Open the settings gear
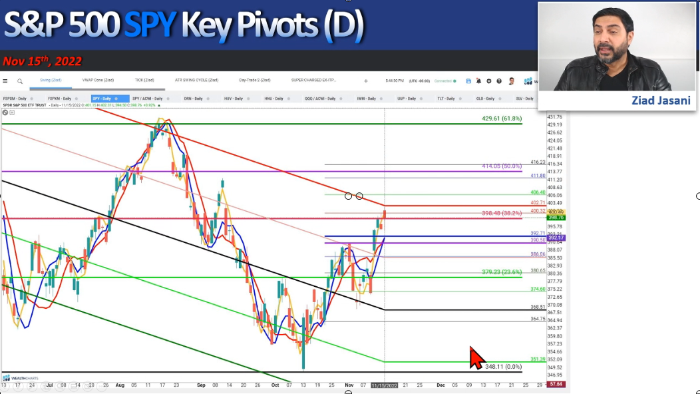This screenshot has height=394, width=700. pyautogui.click(x=489, y=81)
